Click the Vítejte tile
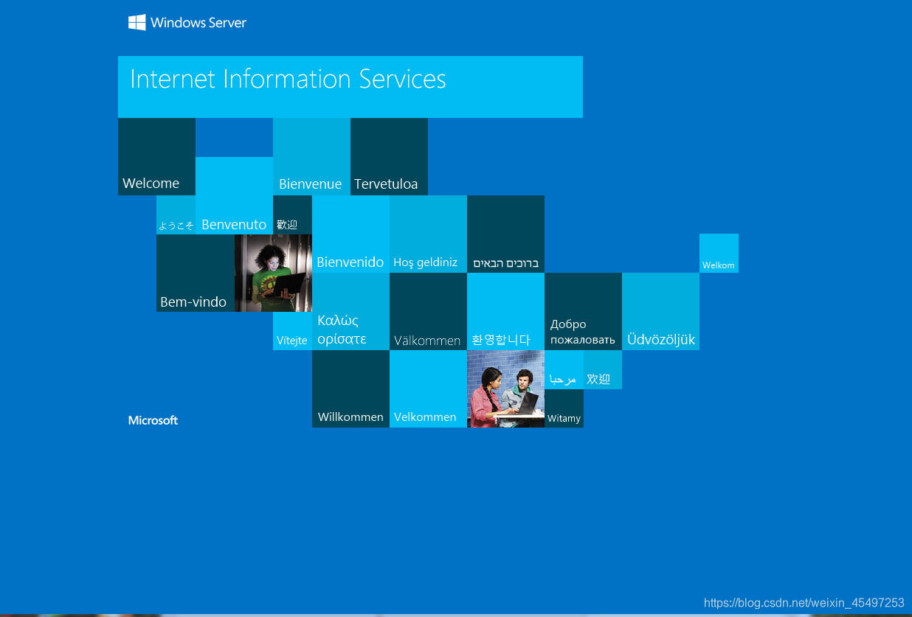 coord(292,331)
